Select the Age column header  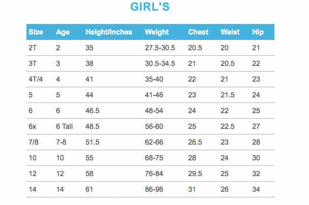(63, 32)
